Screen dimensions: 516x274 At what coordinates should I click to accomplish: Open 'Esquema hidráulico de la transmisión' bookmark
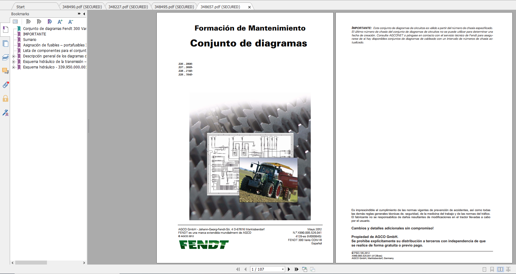[x=55, y=62]
